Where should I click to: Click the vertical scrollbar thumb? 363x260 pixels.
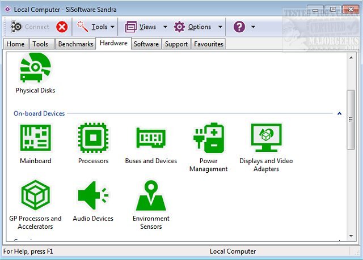(x=351, y=120)
